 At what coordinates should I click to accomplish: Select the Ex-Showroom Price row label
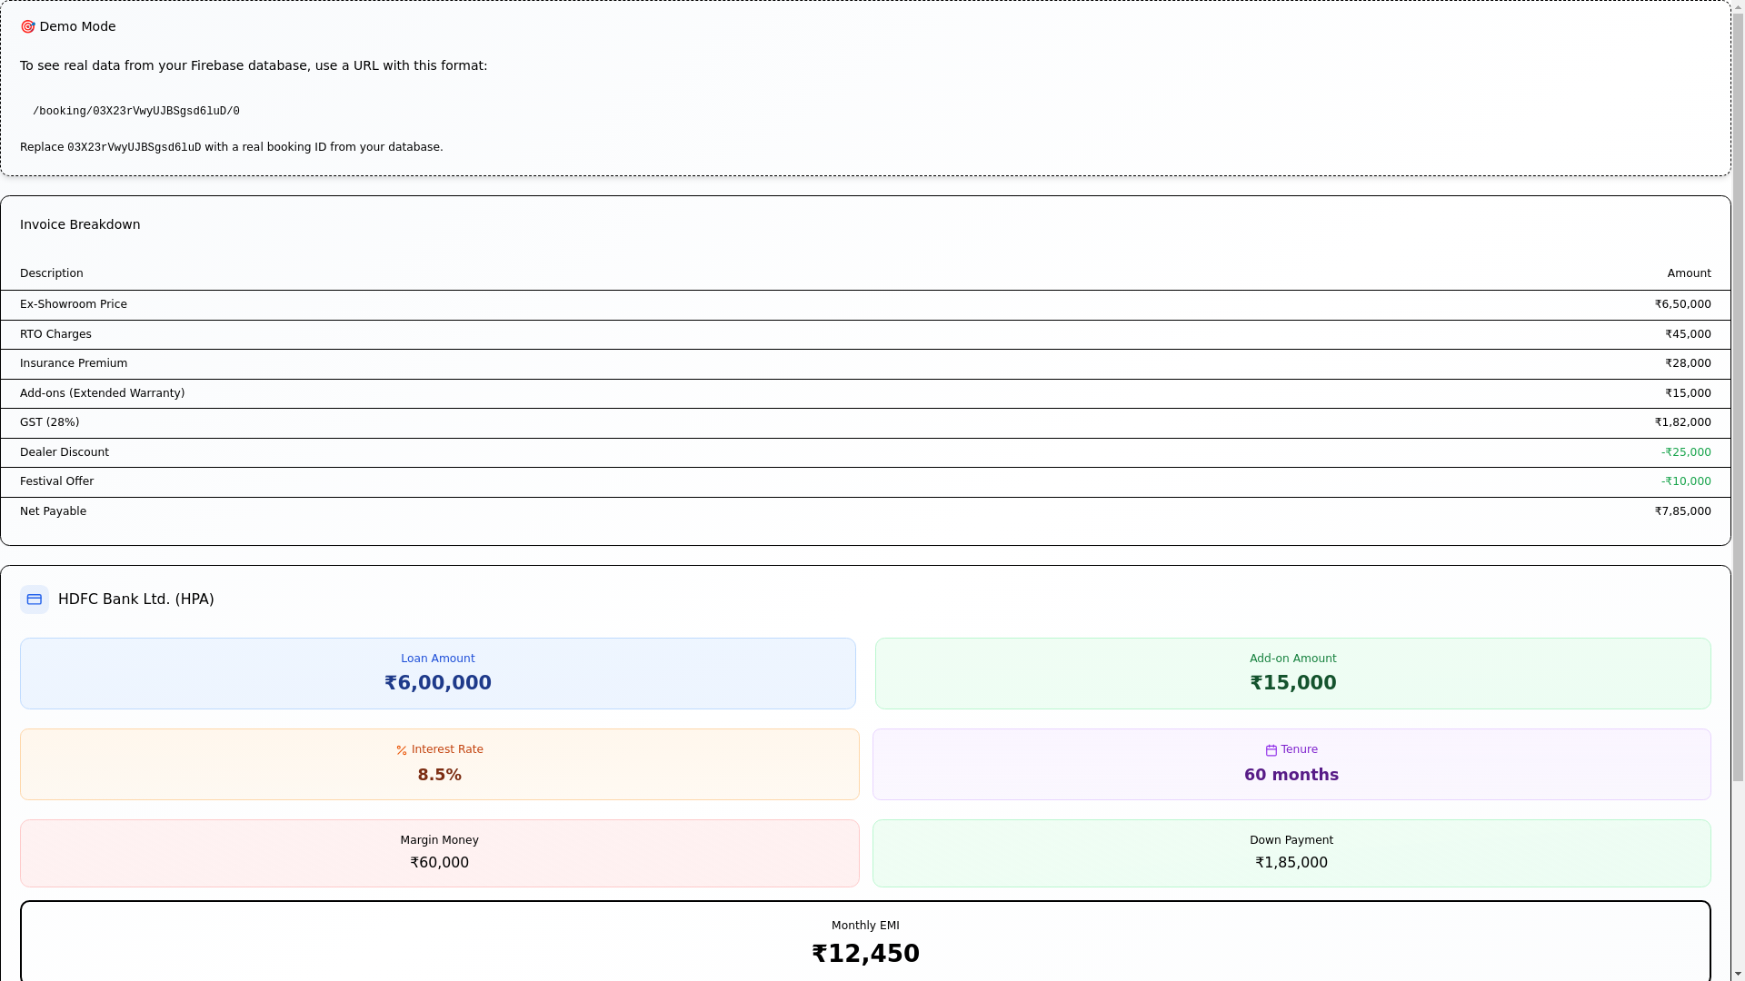[74, 304]
